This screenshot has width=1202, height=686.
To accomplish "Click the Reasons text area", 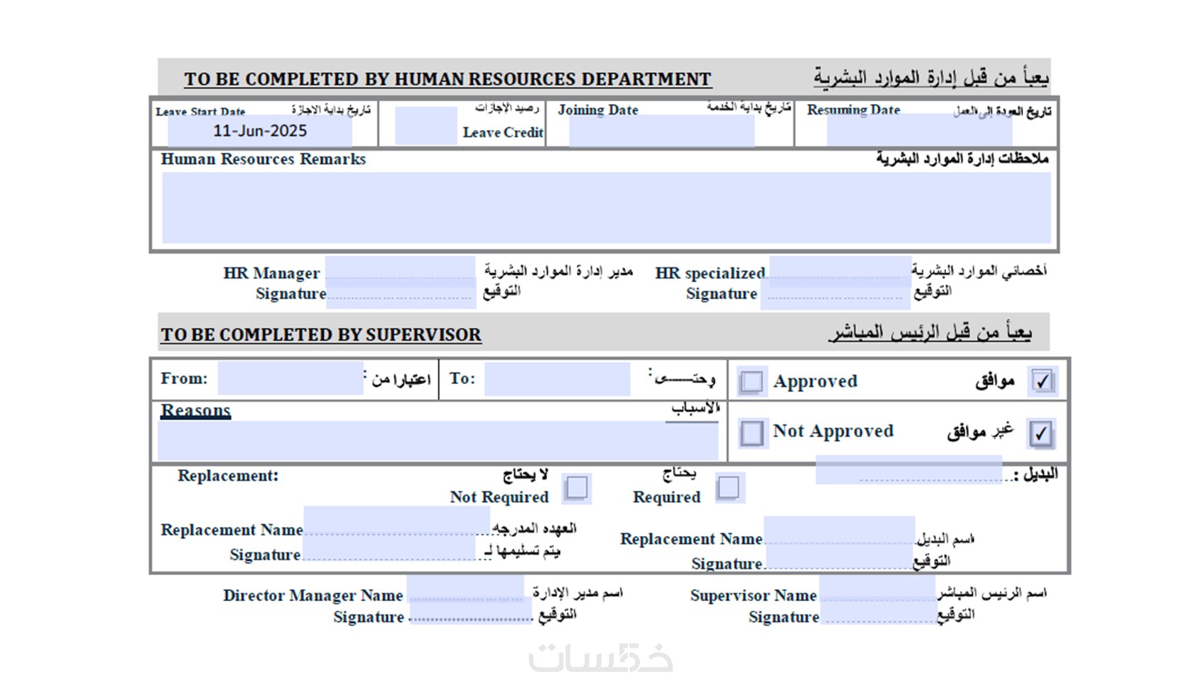I will tap(438, 441).
